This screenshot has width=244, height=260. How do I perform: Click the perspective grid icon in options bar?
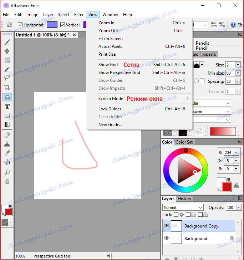(x=9, y=25)
